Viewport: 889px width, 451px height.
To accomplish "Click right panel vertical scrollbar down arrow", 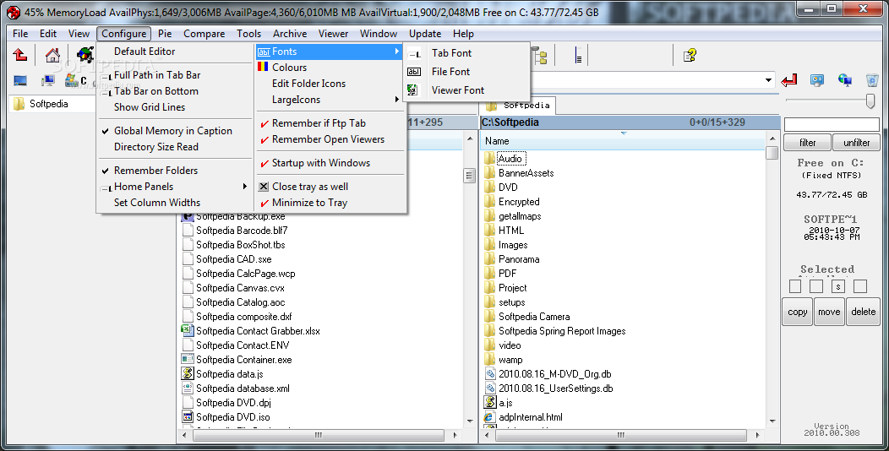I will click(772, 421).
